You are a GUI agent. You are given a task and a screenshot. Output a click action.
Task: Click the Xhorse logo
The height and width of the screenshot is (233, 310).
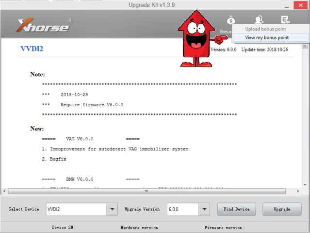click(x=44, y=25)
